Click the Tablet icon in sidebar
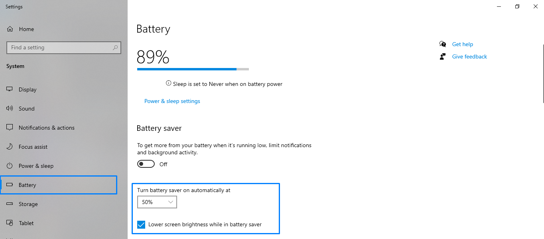544x239 pixels. pos(10,223)
